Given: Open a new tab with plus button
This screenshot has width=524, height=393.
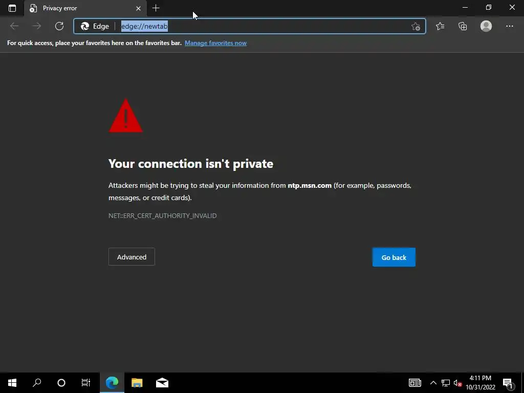Looking at the screenshot, I should coord(156,8).
